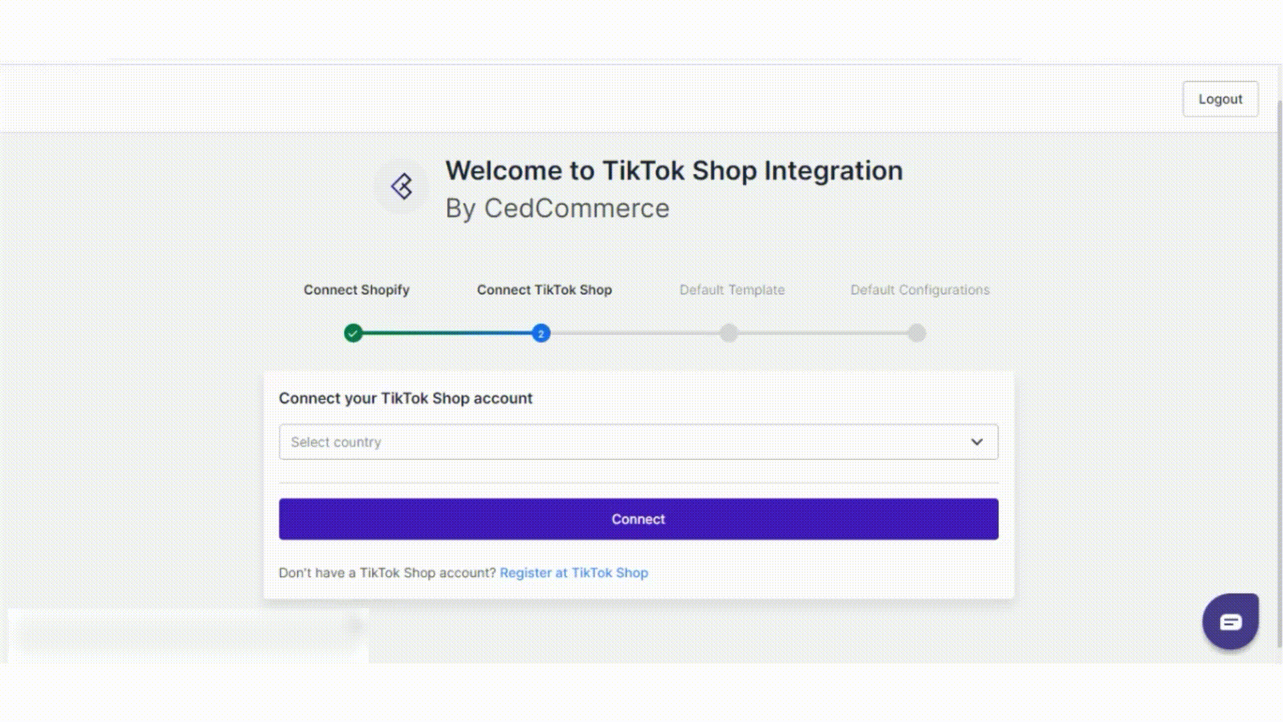Click the green completed step checkmark
This screenshot has width=1283, height=722.
353,333
